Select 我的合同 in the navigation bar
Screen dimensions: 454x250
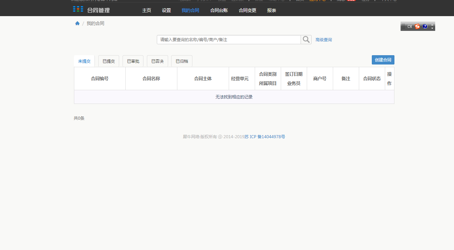190,10
